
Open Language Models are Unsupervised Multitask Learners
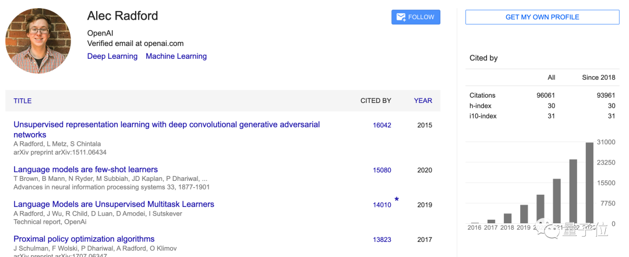coord(114,205)
